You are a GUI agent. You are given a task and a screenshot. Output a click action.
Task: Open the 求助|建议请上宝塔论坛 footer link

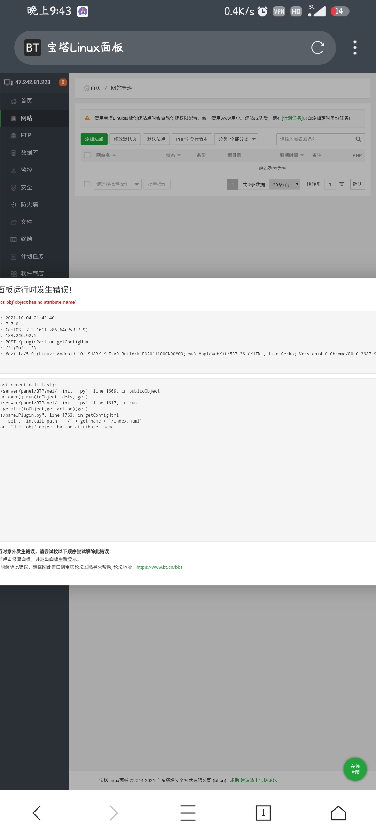point(254,780)
